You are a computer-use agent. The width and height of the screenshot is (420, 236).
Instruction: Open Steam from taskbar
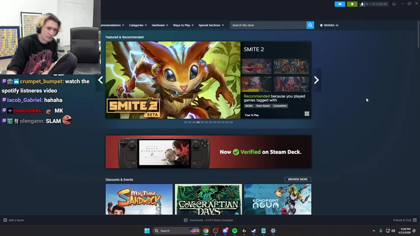[x=254, y=231]
